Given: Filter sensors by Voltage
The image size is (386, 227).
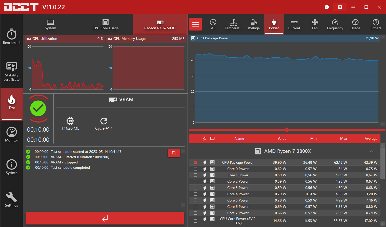Looking at the screenshot, I should point(254,24).
